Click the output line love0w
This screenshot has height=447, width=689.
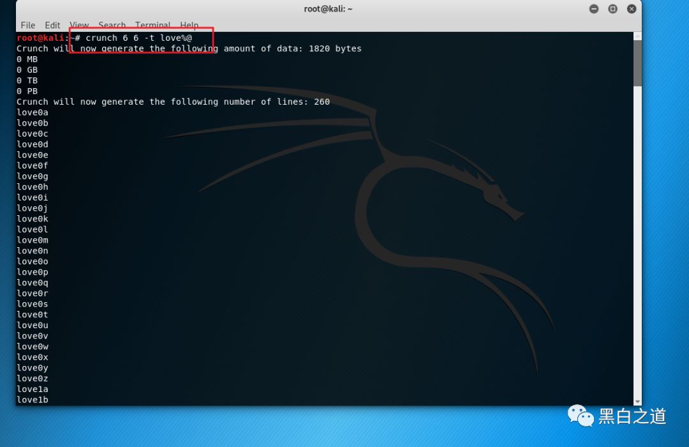[x=33, y=346]
